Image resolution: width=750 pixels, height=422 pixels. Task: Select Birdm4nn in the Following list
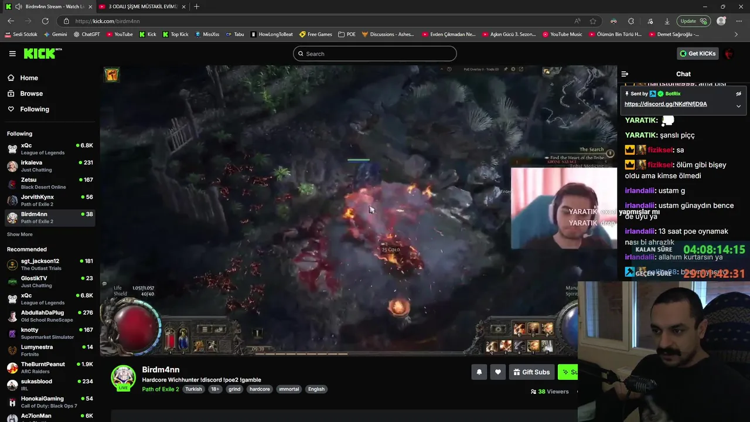click(50, 217)
